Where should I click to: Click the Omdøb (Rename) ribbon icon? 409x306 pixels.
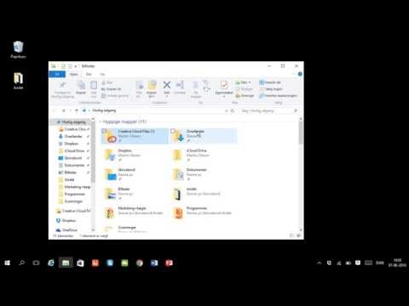click(180, 85)
